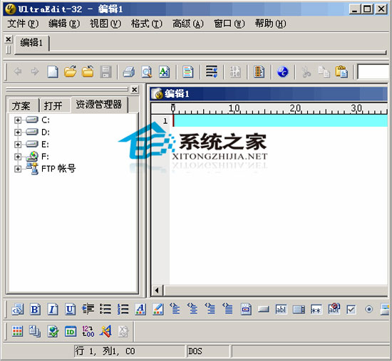Click the colored-lines document icon
The width and height of the screenshot is (392, 361).
tap(187, 72)
